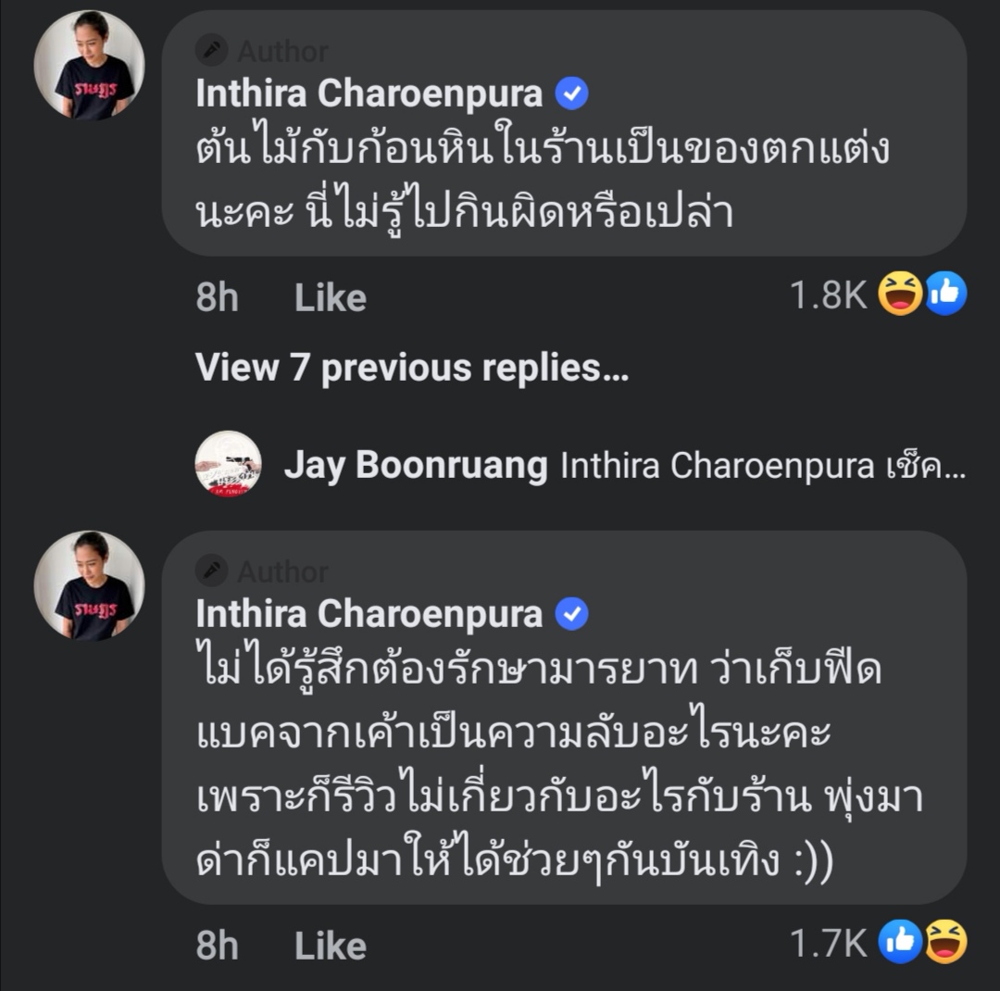The image size is (1000, 991).
Task: Open Jay Boonruang's profile name link
Action: tap(415, 466)
